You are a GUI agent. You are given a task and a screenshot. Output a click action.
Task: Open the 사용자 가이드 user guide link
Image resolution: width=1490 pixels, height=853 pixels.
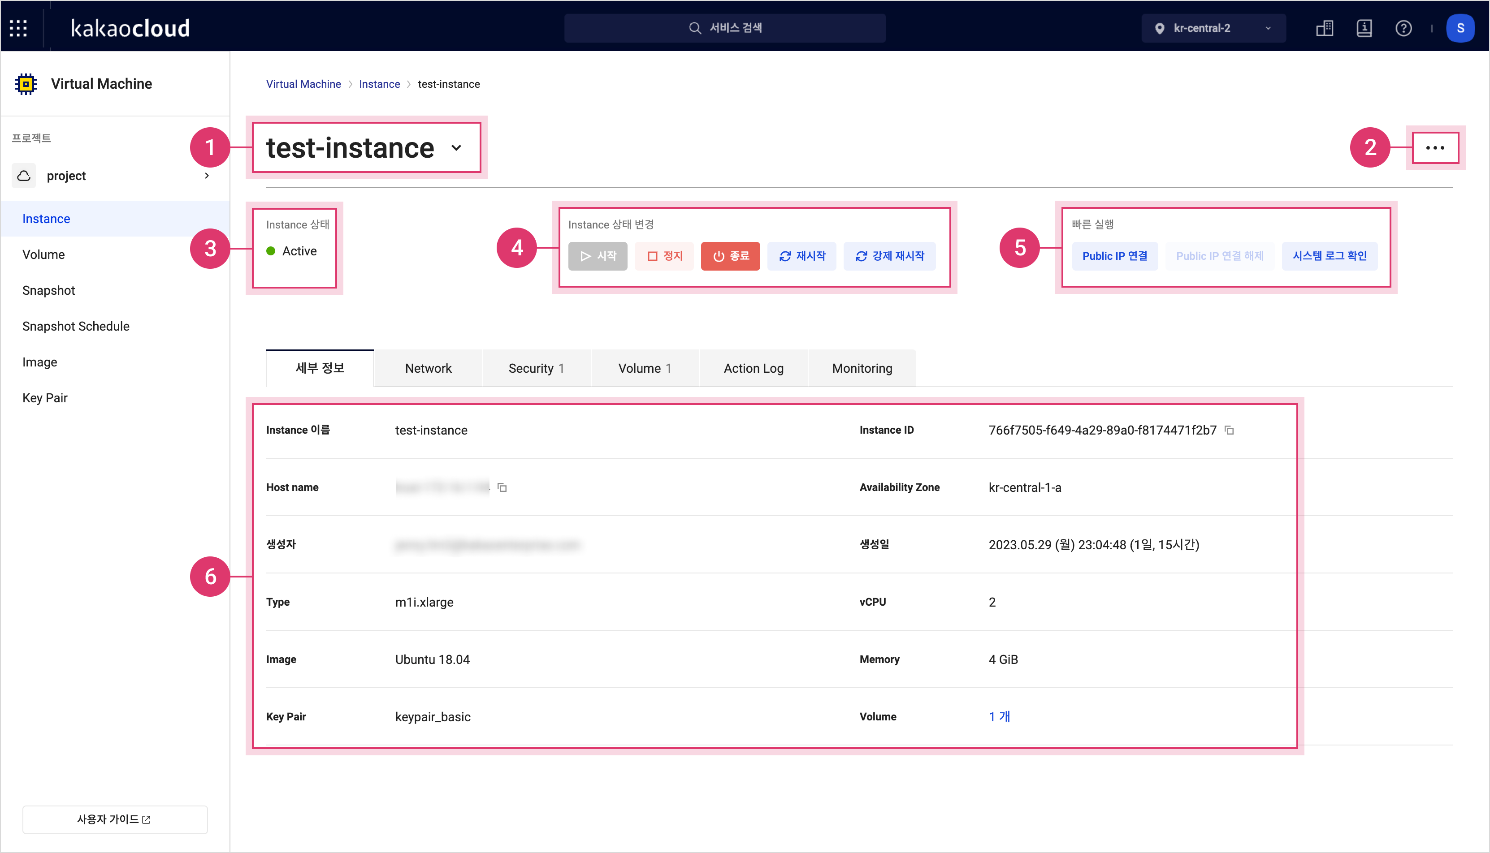coord(115,819)
